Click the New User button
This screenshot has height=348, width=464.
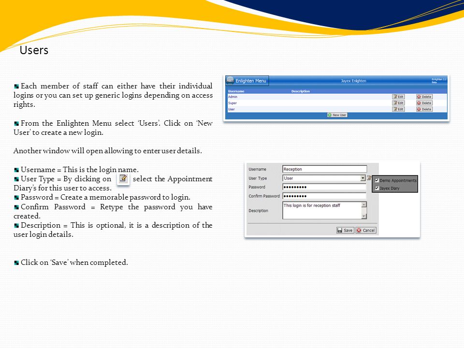(337, 115)
